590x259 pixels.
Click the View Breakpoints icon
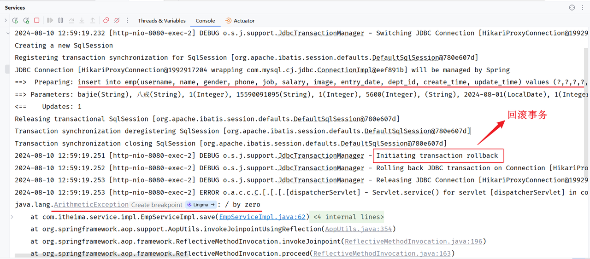(106, 21)
